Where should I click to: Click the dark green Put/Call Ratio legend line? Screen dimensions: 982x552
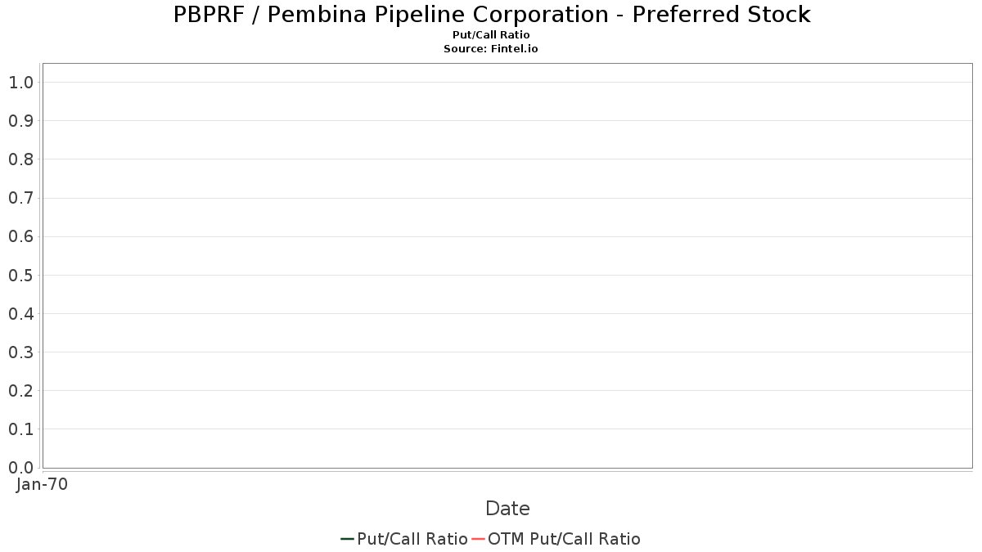click(348, 539)
